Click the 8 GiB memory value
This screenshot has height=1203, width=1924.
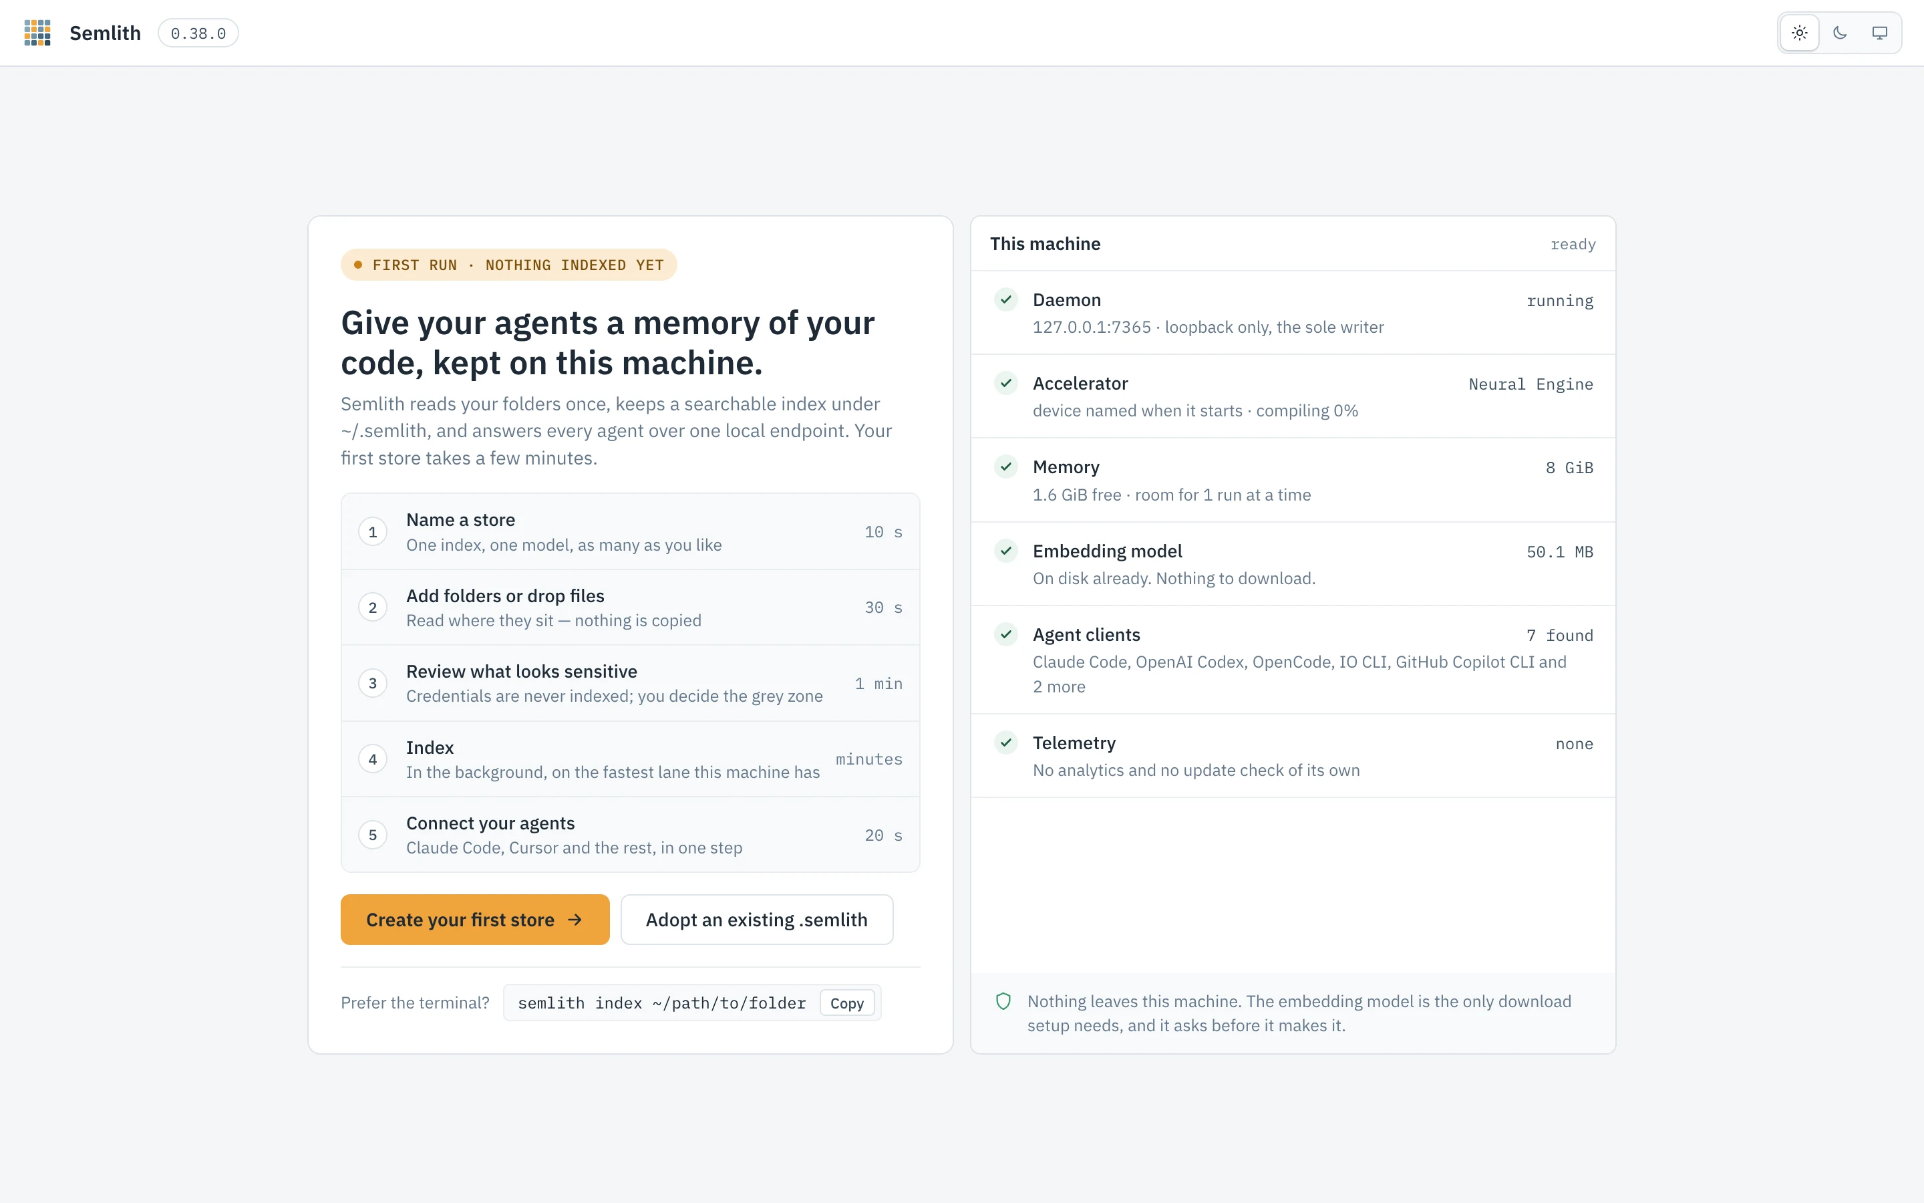(x=1569, y=468)
